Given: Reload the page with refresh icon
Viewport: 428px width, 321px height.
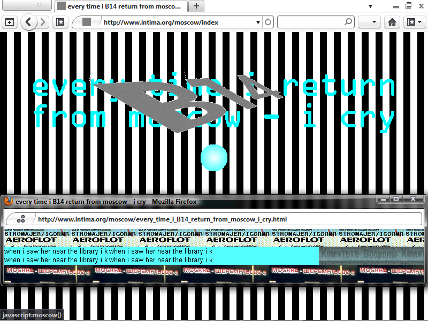Looking at the screenshot, I should [x=268, y=22].
